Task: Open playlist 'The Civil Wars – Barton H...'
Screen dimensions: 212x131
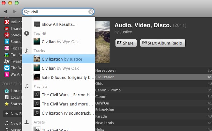Action: (x=59, y=95)
